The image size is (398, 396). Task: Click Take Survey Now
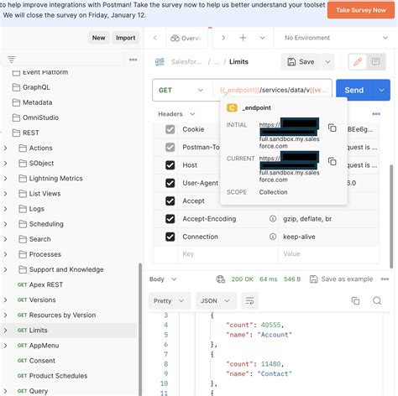(x=361, y=10)
